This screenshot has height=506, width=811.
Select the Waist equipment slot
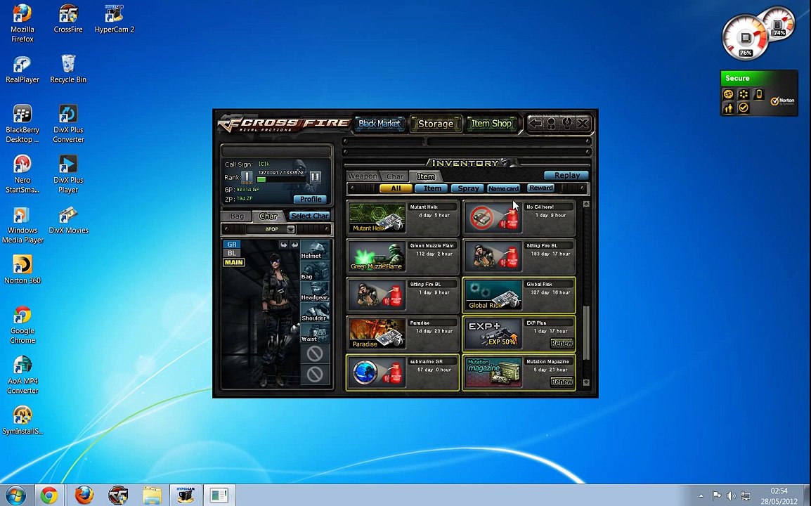tap(314, 332)
